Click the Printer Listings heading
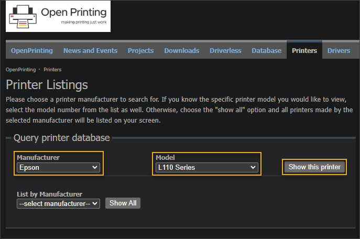The width and height of the screenshot is (360, 239). tap(47, 85)
